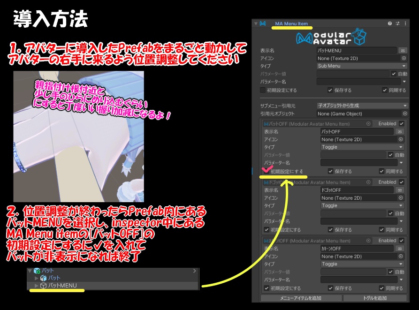Disable the Enabled checkbox for ドゴッ!OFF
Screen dimensions: 419x310
click(401, 182)
